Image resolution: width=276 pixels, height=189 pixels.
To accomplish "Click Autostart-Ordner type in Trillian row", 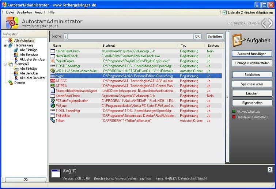I will click(191, 121).
